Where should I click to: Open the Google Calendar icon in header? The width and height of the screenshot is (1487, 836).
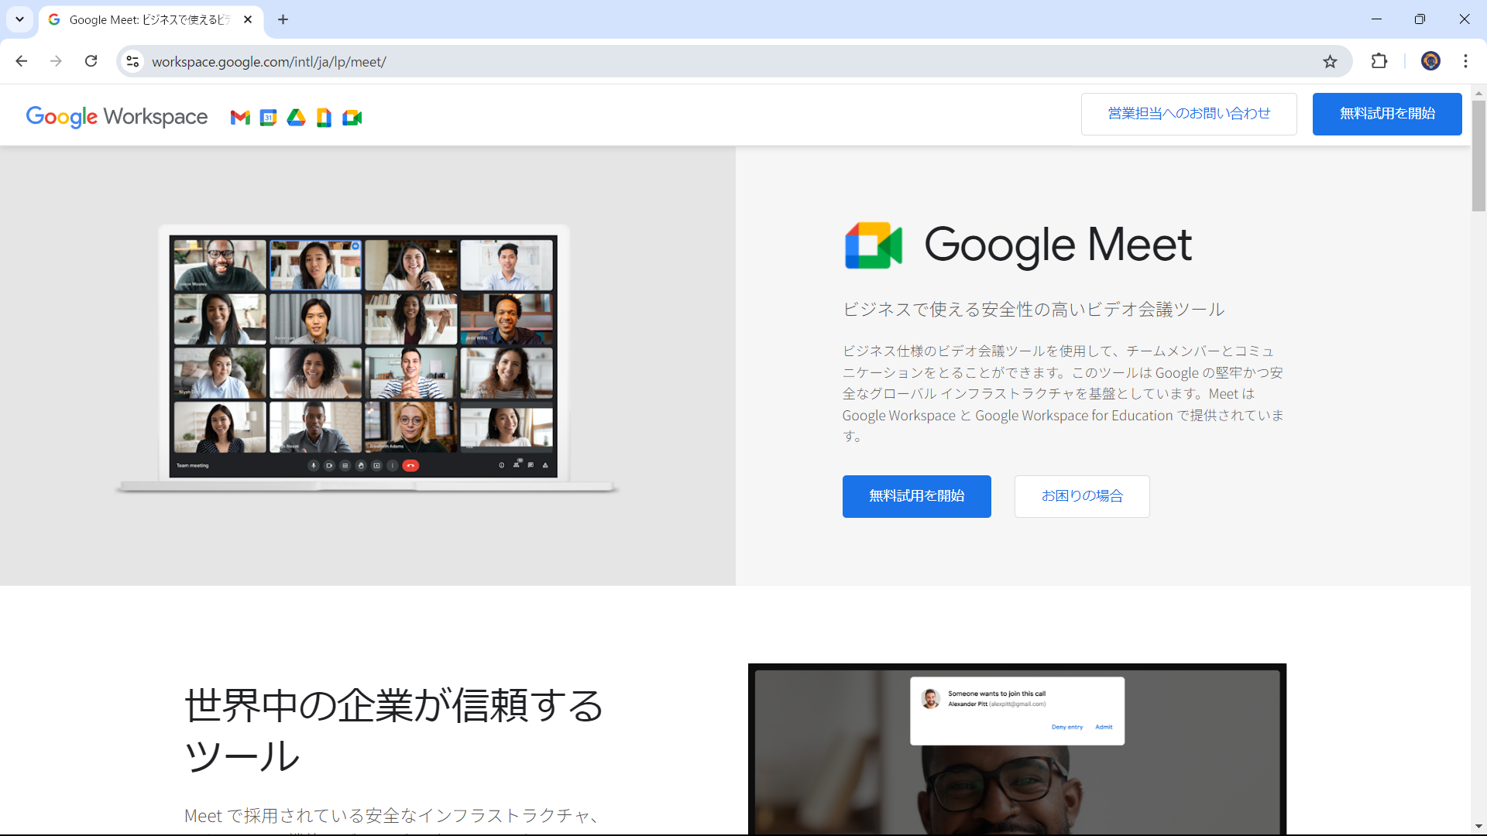[x=268, y=118]
